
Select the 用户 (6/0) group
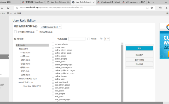tap(25, 71)
